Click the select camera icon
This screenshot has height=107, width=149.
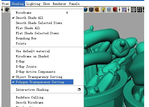point(7,10)
